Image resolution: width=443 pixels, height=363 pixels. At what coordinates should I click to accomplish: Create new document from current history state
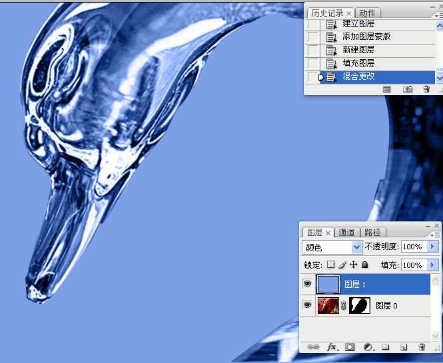pyautogui.click(x=387, y=89)
